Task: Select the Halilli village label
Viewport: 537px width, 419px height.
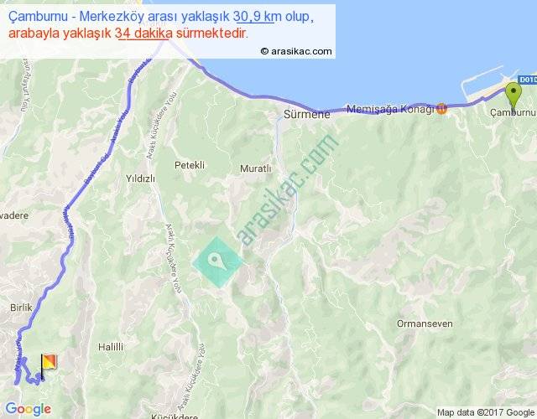Action: pyautogui.click(x=111, y=347)
